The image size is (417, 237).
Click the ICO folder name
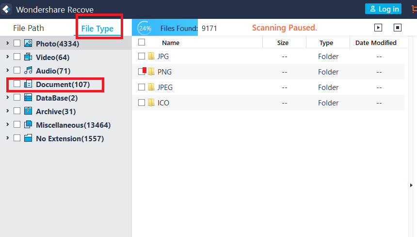[163, 103]
